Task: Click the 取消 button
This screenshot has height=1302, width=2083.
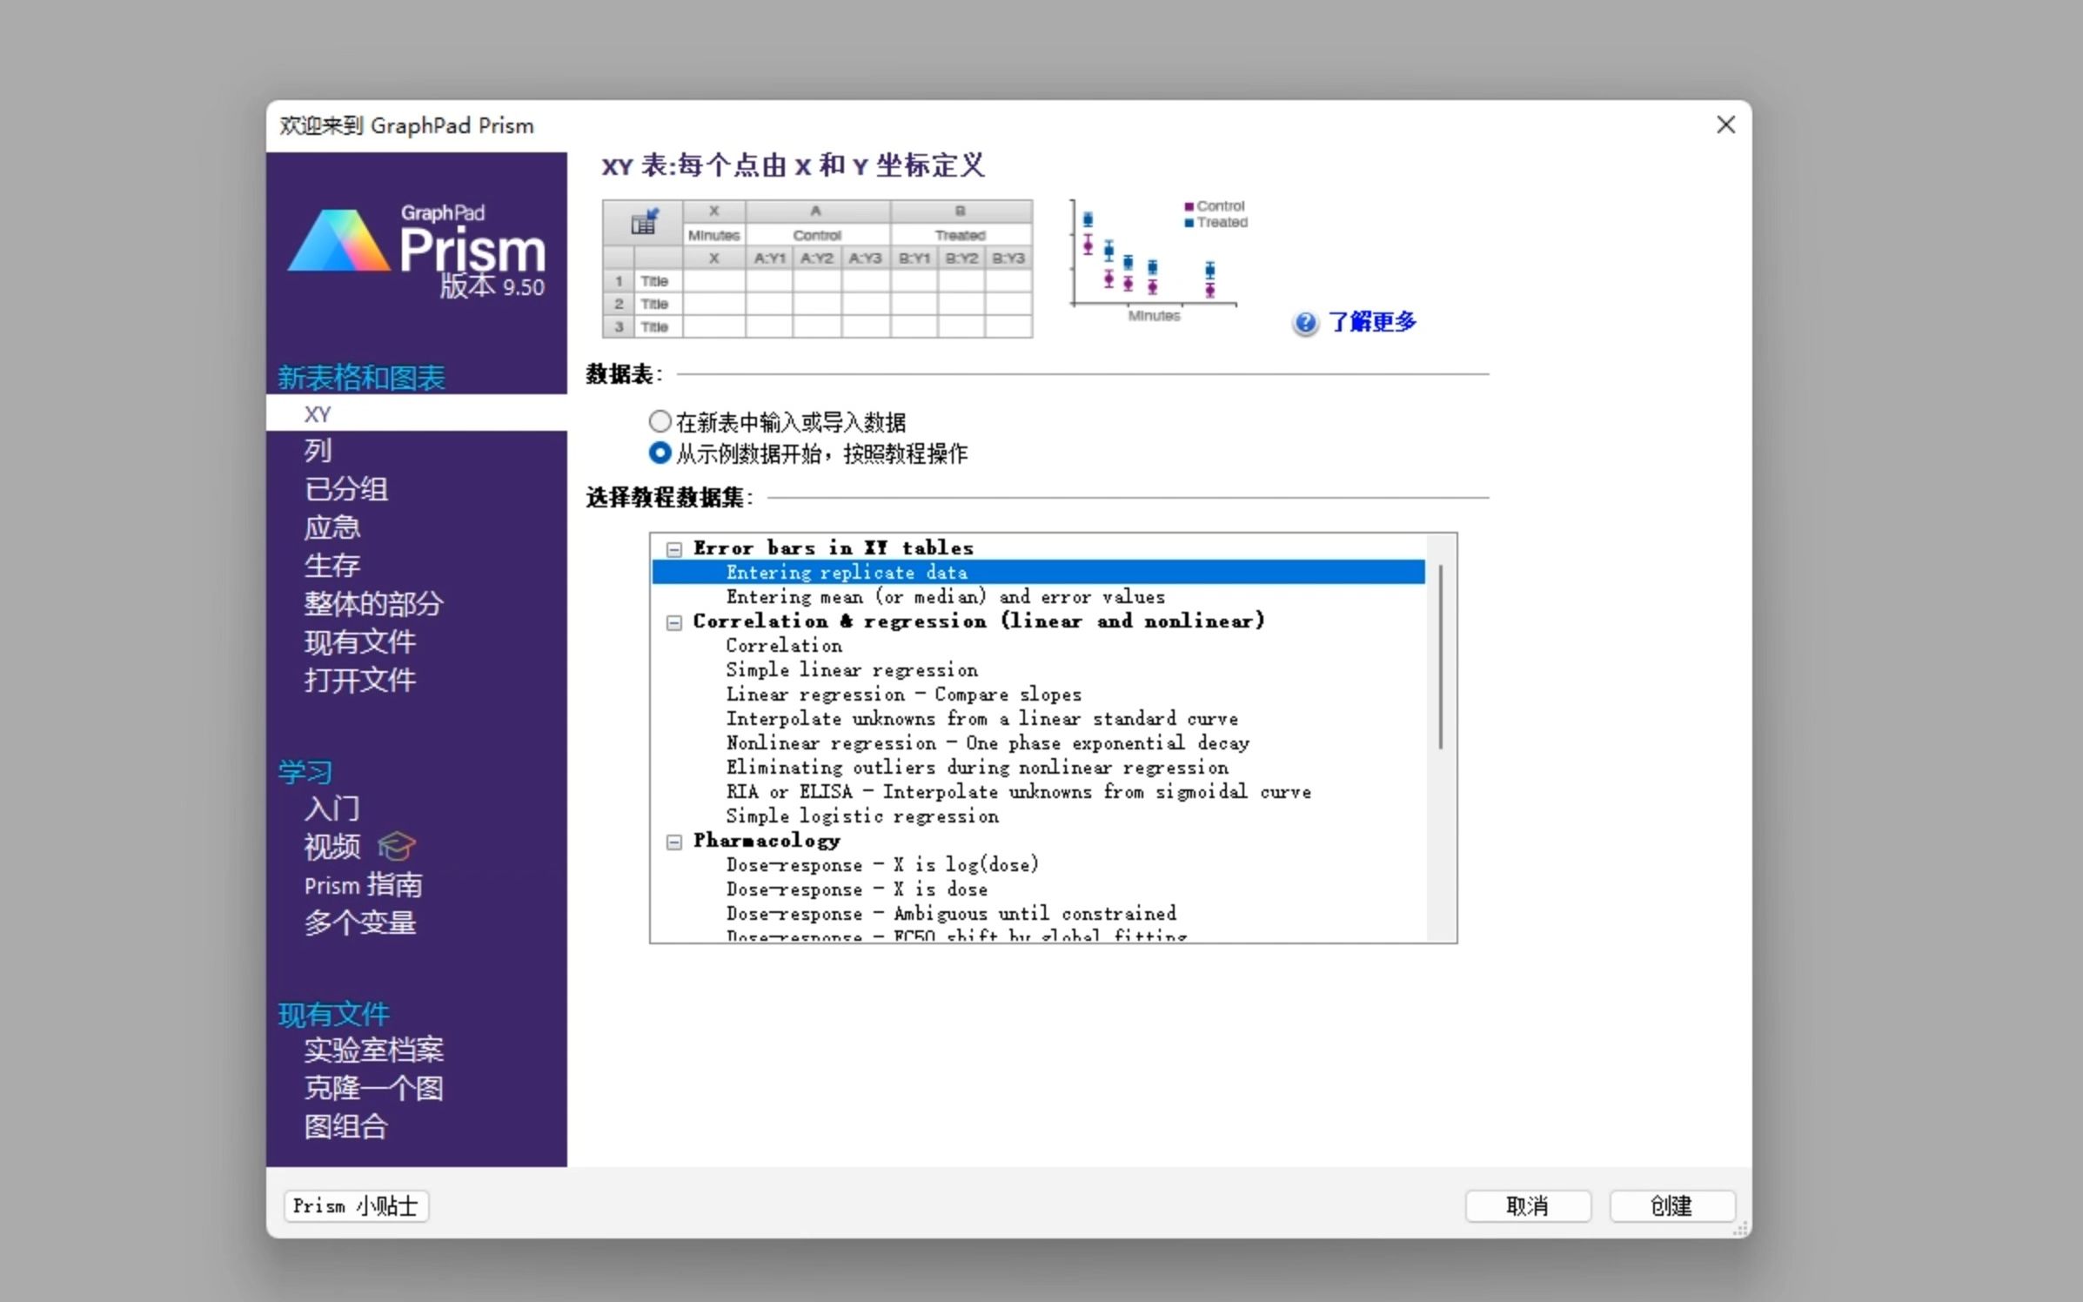Action: click(x=1527, y=1206)
